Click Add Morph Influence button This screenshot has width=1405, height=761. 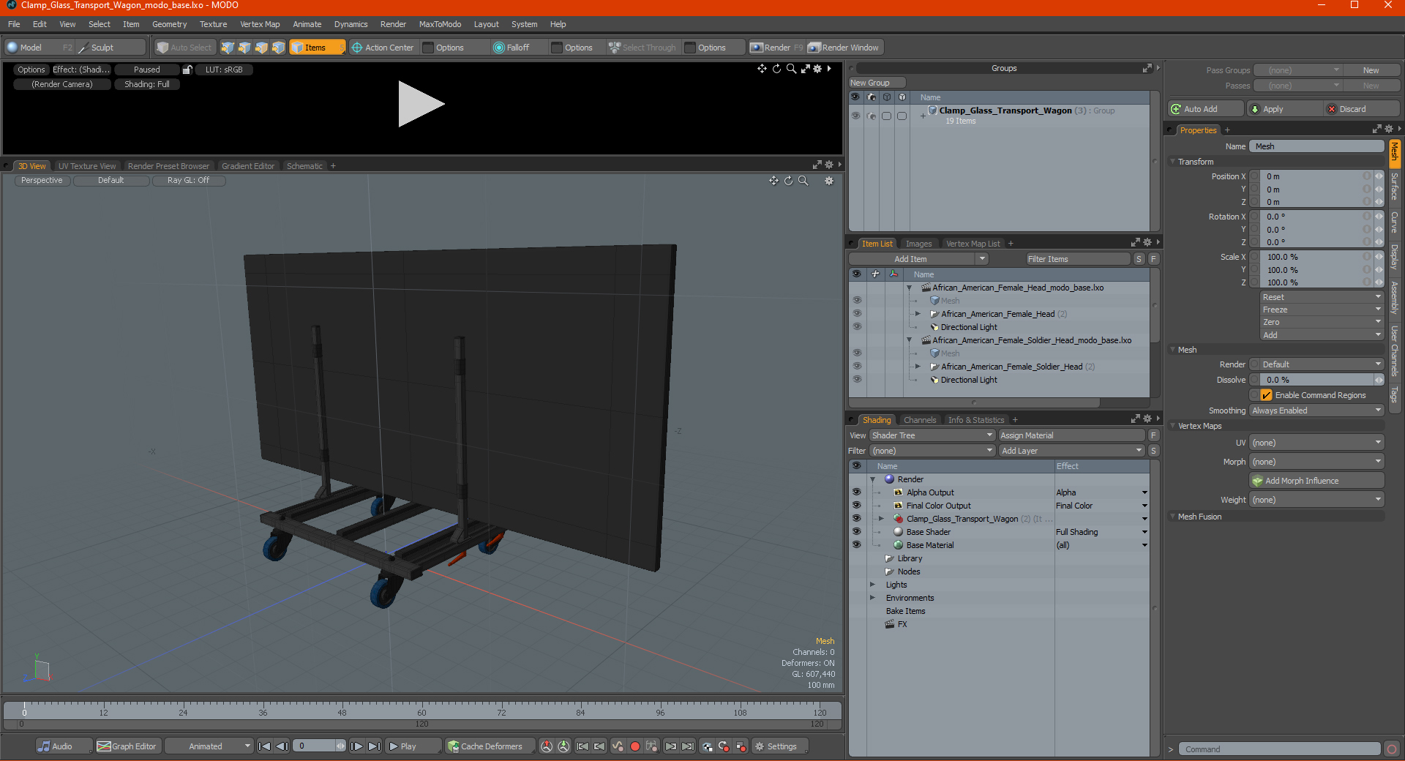[x=1316, y=481]
